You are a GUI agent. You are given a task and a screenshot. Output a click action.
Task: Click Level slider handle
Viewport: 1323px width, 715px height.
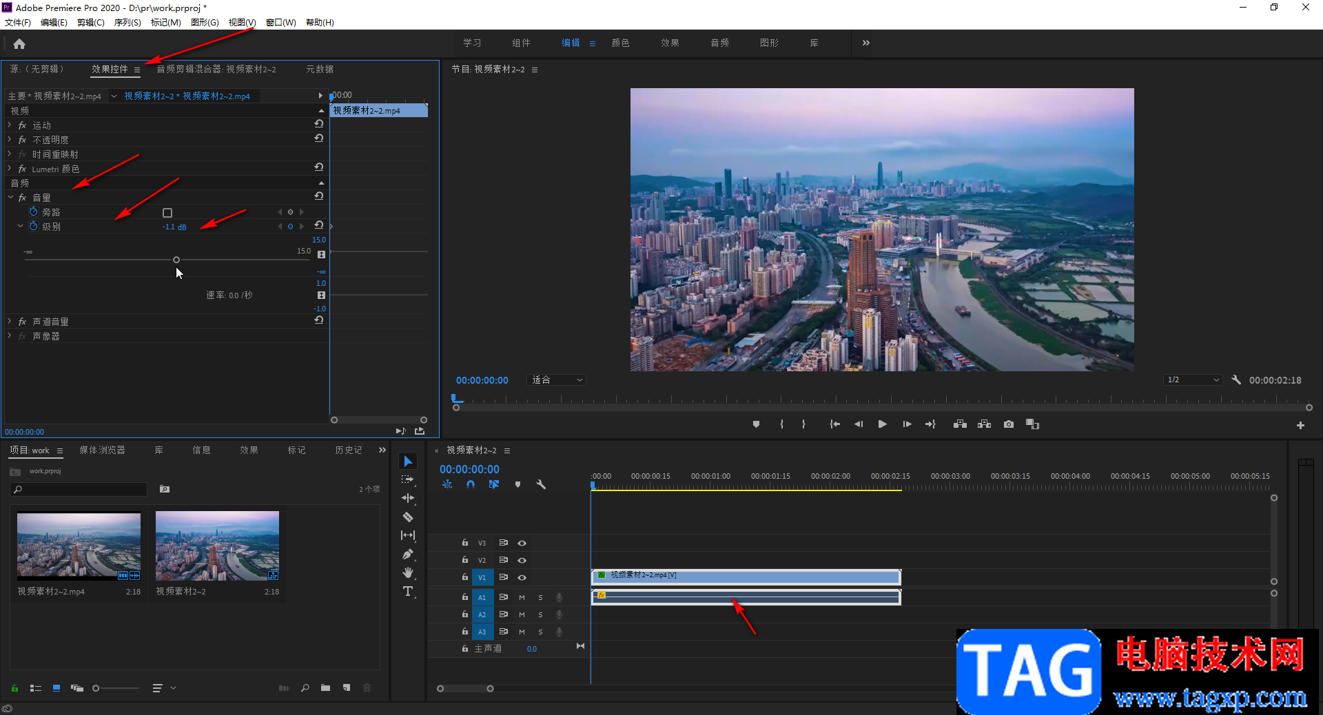tap(176, 260)
